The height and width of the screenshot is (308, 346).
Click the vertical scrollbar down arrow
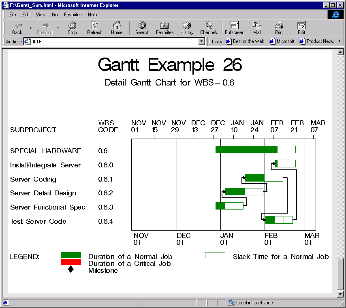pos(340,294)
